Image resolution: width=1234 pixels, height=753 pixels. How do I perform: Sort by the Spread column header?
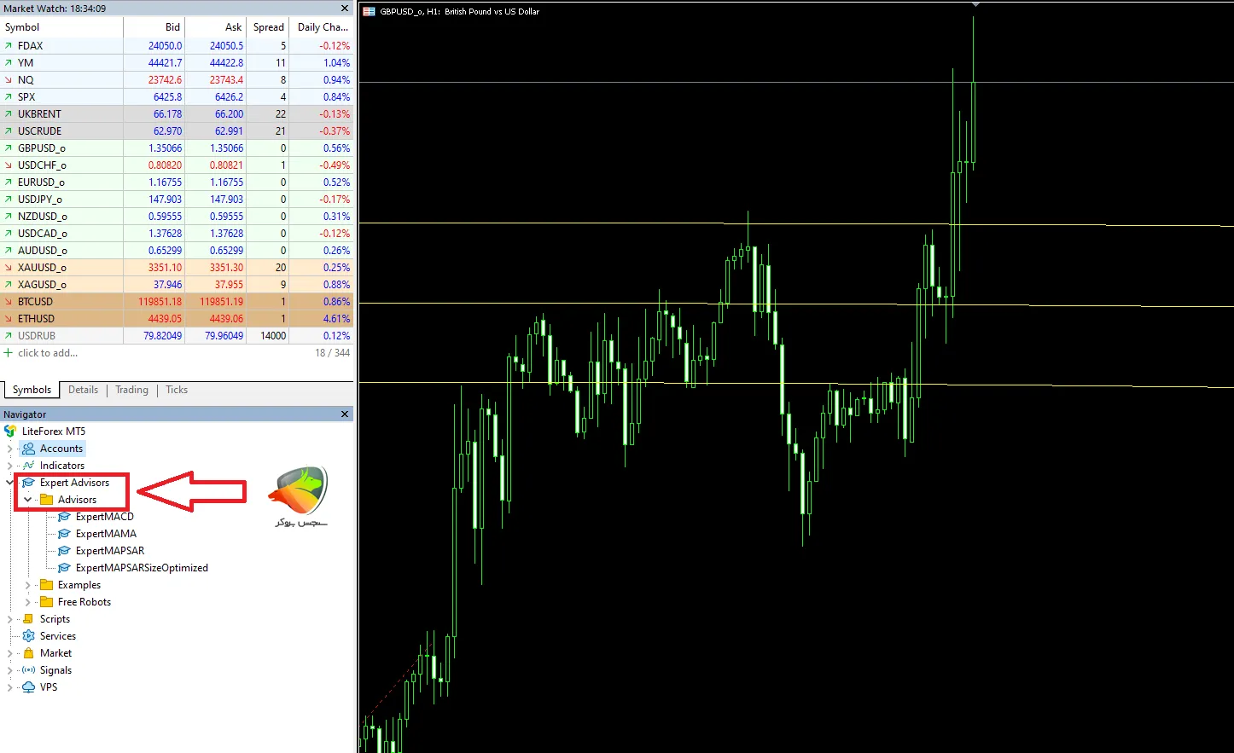[268, 27]
